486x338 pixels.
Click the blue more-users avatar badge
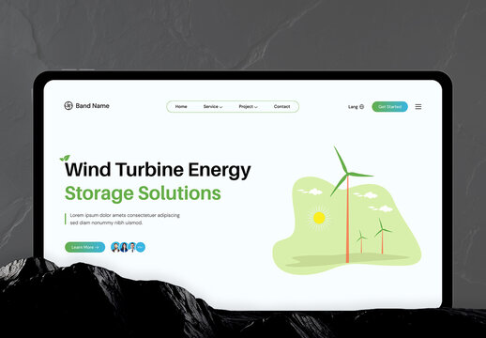[141, 247]
